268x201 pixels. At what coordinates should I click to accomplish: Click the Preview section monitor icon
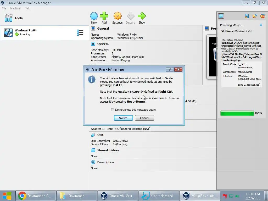[x=207, y=28]
